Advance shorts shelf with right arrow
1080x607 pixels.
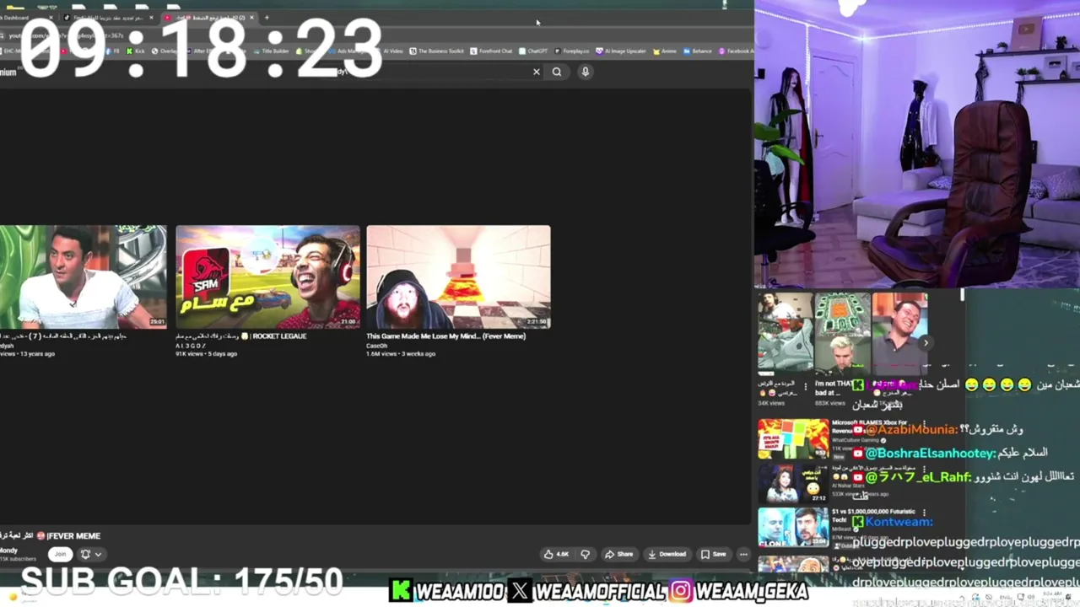click(925, 342)
